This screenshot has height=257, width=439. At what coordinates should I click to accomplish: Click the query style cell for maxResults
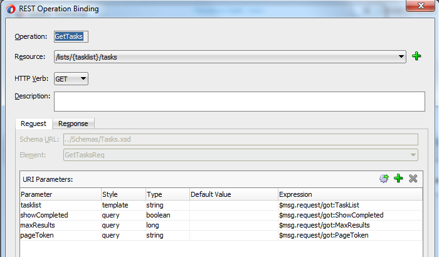tap(124, 225)
